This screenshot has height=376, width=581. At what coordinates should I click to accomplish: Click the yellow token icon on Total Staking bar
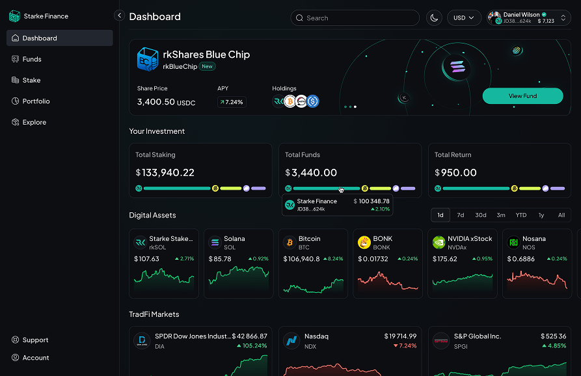tap(215, 188)
